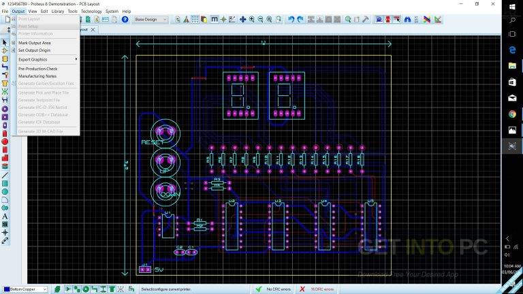
Task: Activate the Track routing tool
Action: 4,67
